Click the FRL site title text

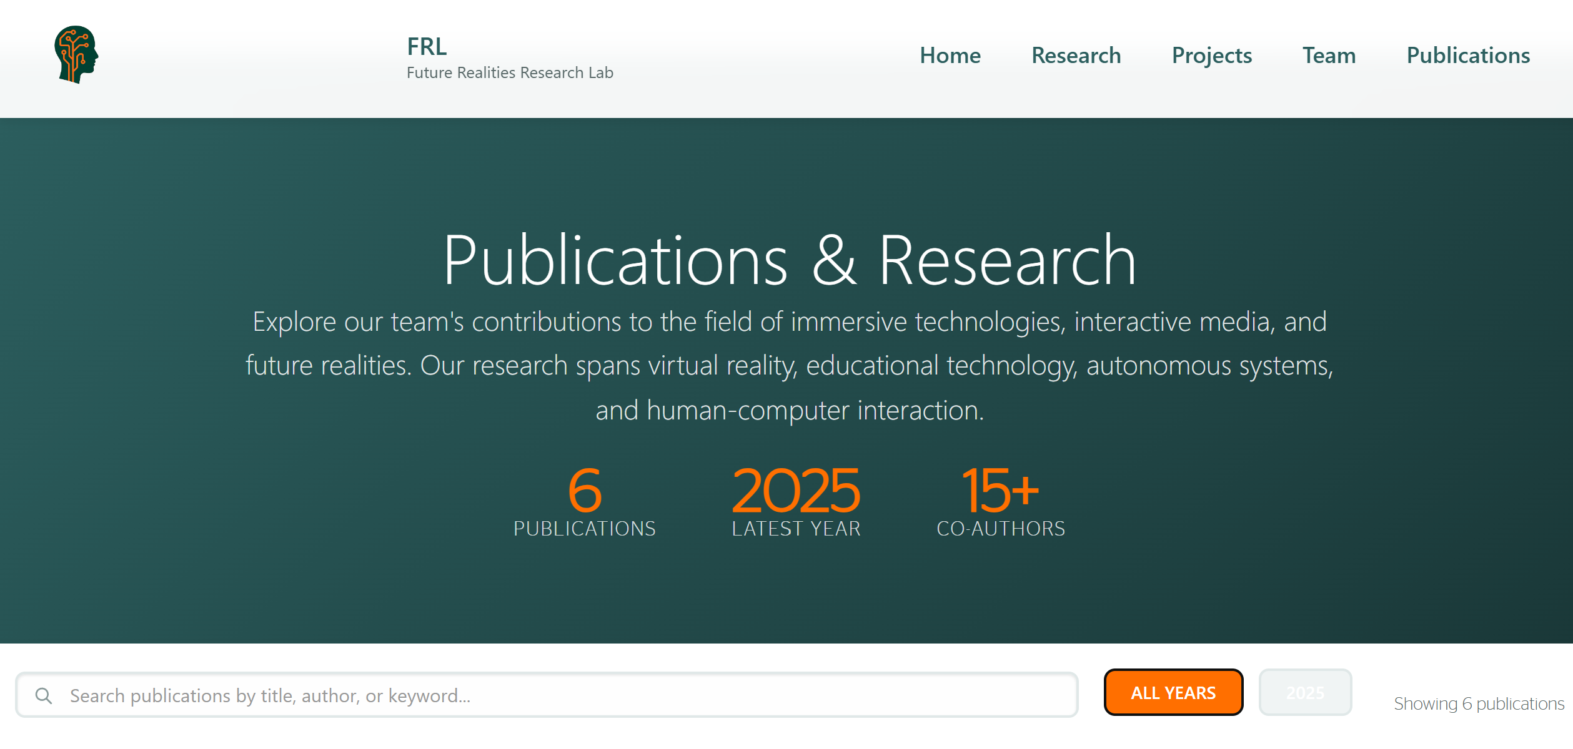(x=427, y=46)
